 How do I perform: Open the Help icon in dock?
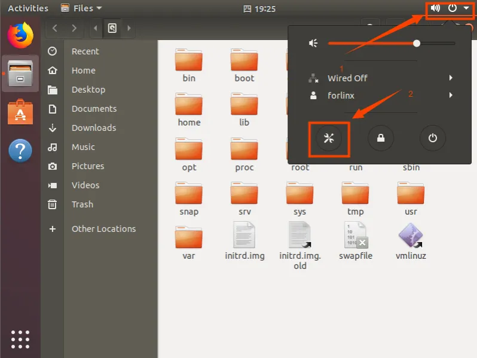[20, 150]
